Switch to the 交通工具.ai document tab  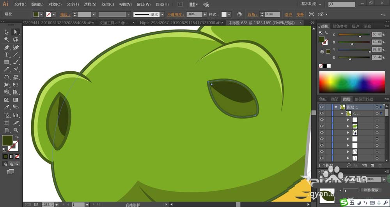[114, 23]
